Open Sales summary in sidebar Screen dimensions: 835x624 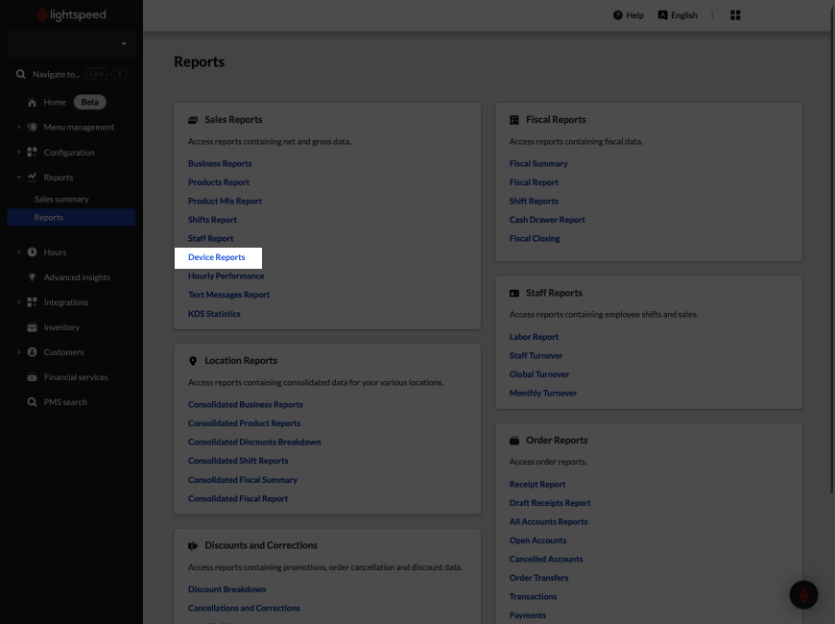pyautogui.click(x=61, y=200)
